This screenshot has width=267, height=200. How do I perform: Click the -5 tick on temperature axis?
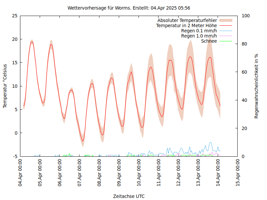(14, 156)
